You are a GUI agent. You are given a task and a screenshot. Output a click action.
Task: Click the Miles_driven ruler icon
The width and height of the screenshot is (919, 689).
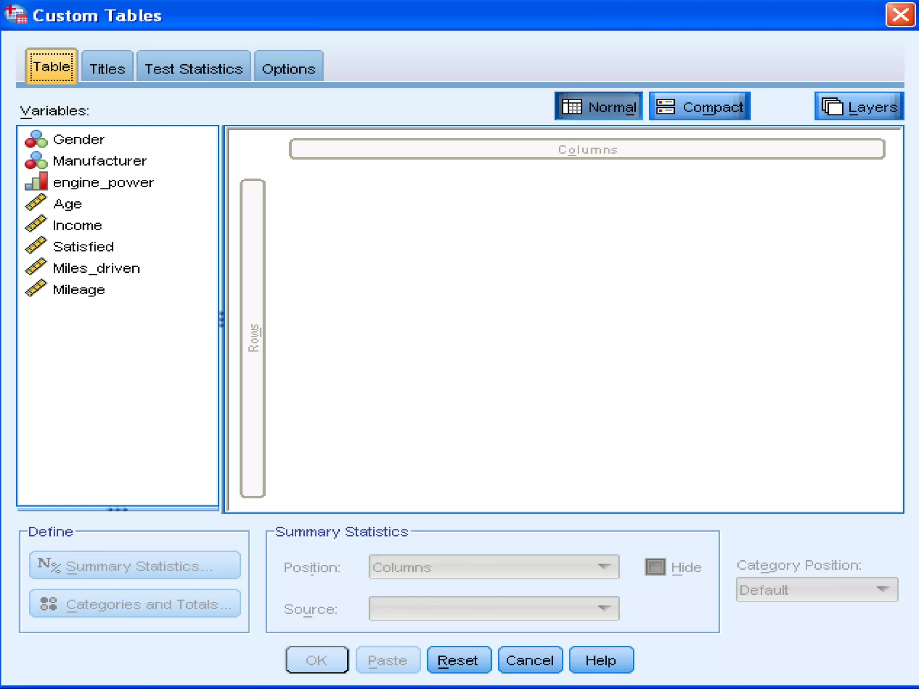pyautogui.click(x=36, y=267)
